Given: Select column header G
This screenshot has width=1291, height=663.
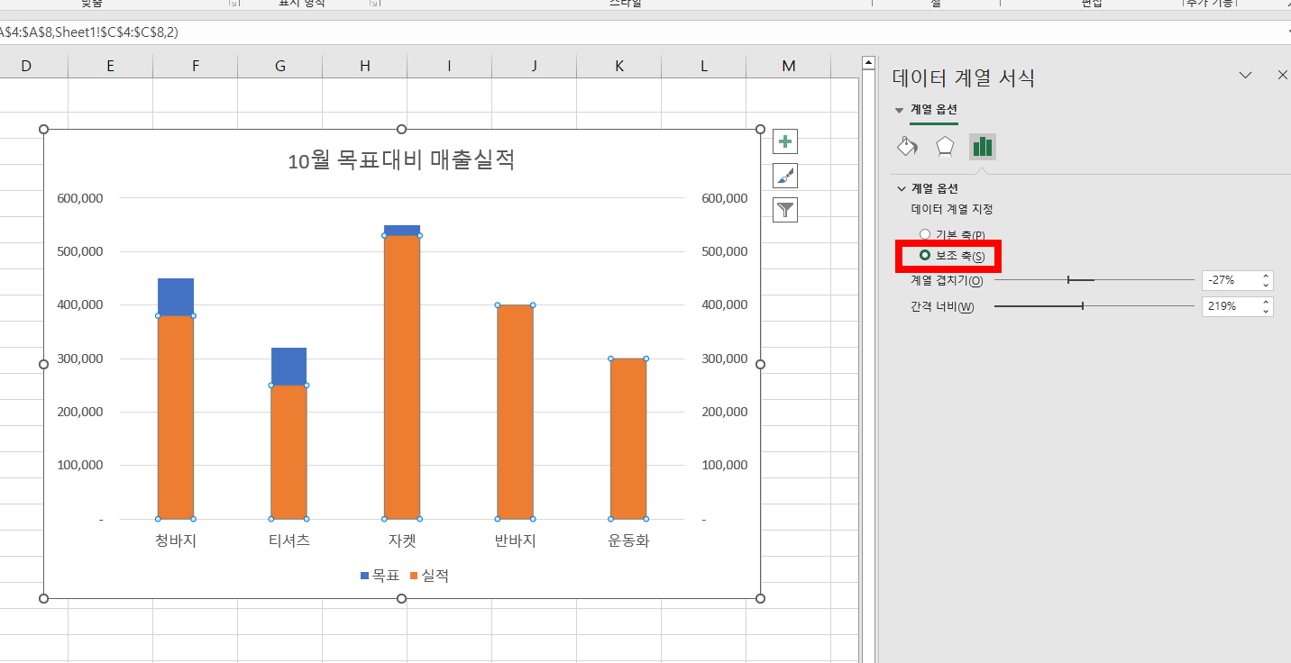Looking at the screenshot, I should [x=280, y=66].
